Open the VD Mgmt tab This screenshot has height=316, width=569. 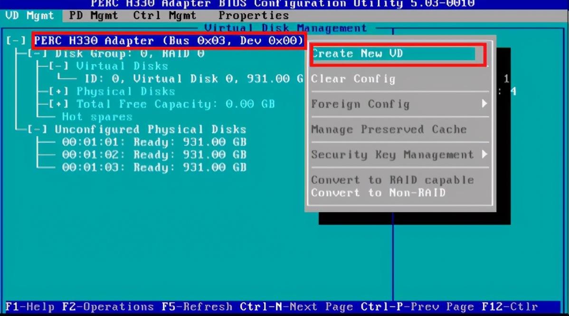[x=30, y=16]
